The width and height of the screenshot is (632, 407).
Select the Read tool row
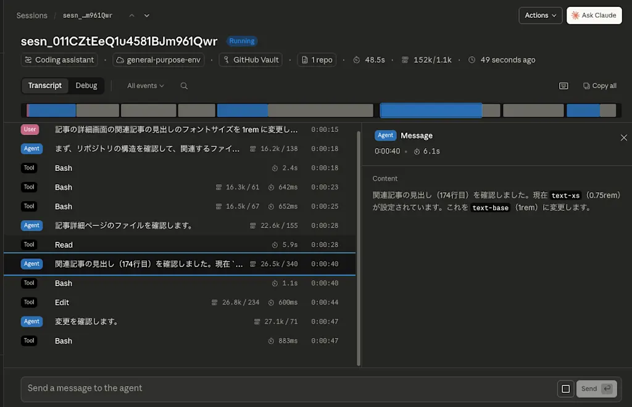click(x=180, y=245)
